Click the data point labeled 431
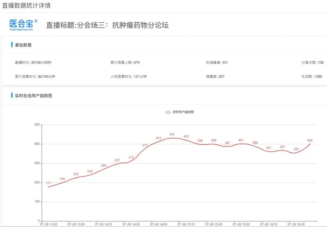 click(172, 138)
